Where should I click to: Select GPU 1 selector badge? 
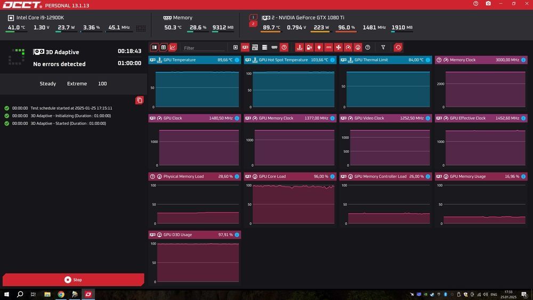253,17
